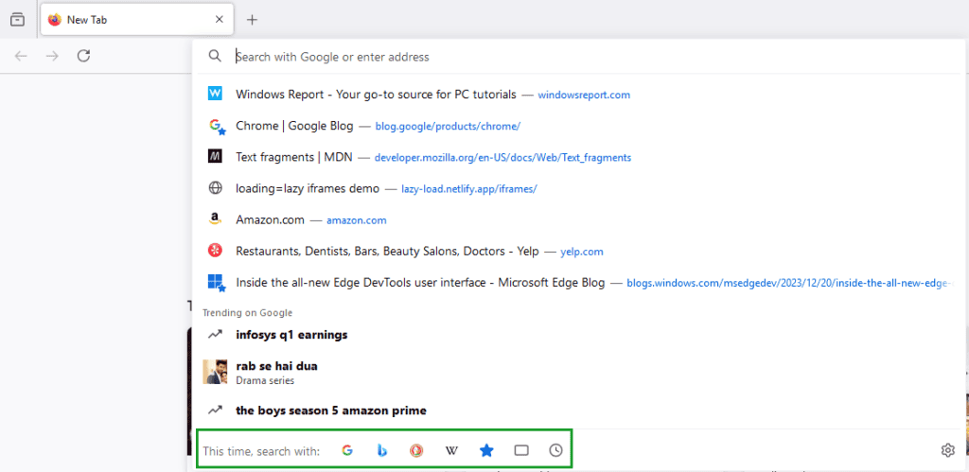Open Inside the all-new Edge DevTools suggestion
The height and width of the screenshot is (472, 969).
point(578,283)
